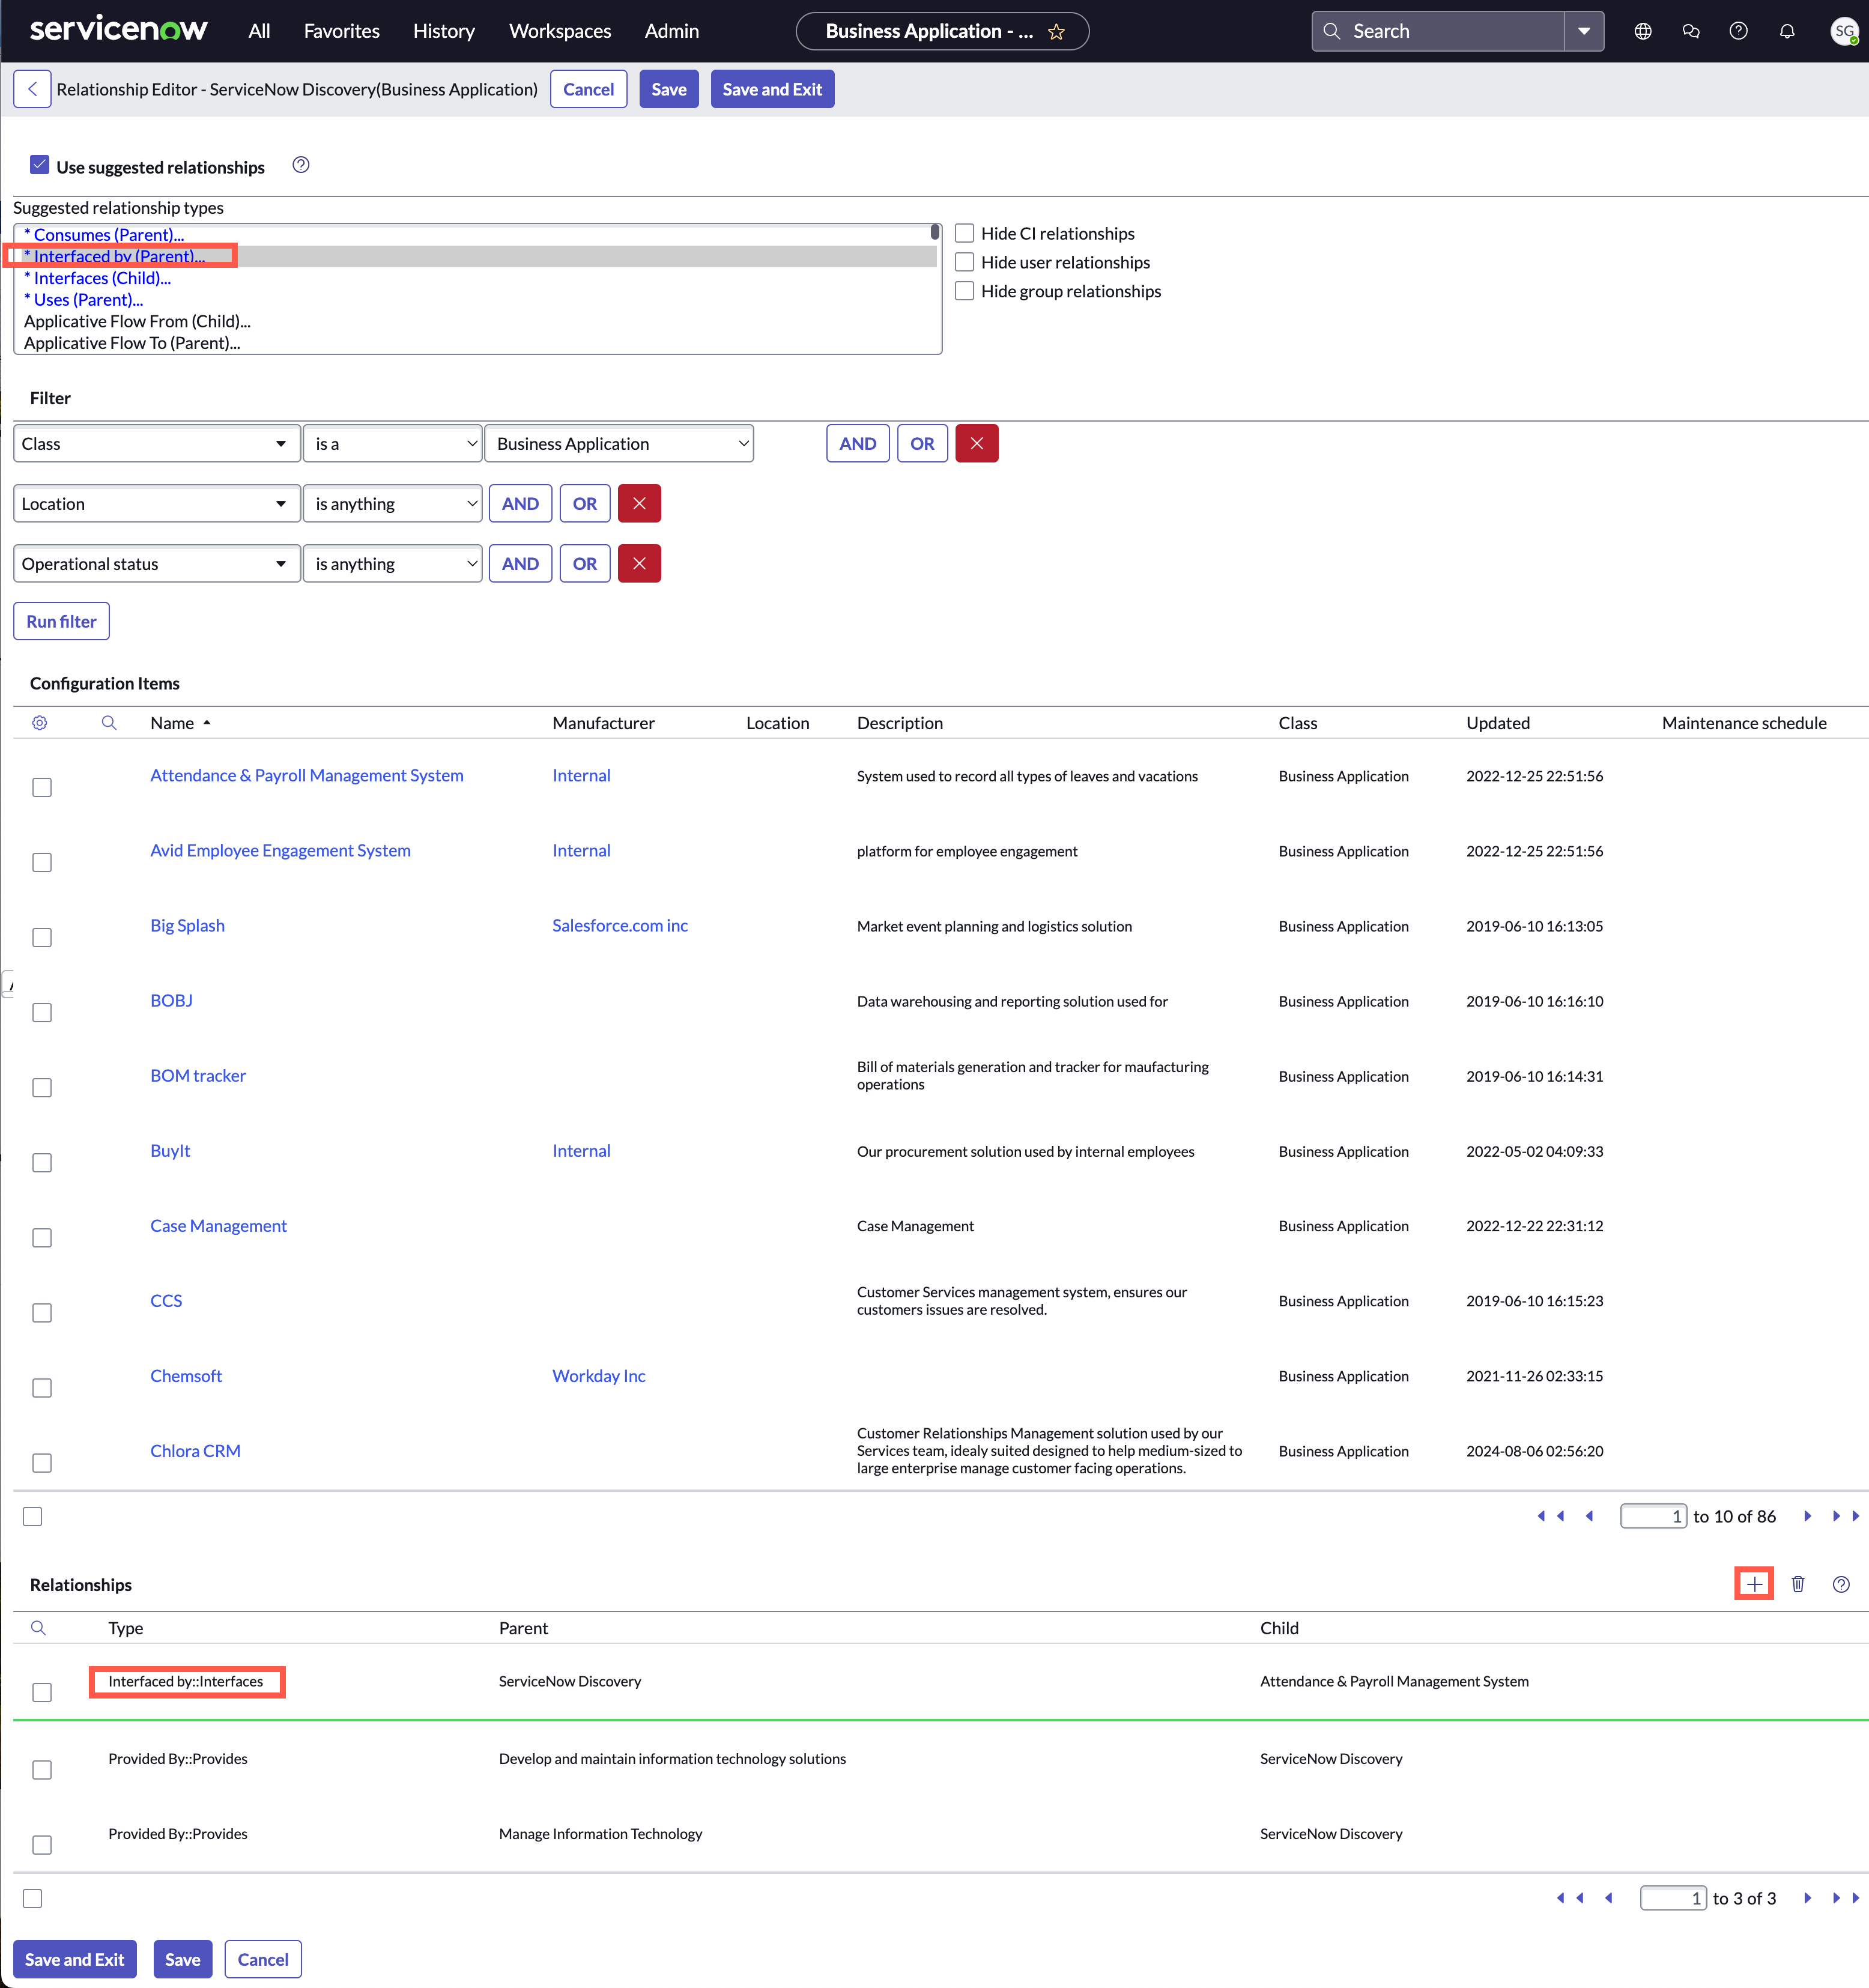Remove the Operational status filter with red X

coord(639,564)
